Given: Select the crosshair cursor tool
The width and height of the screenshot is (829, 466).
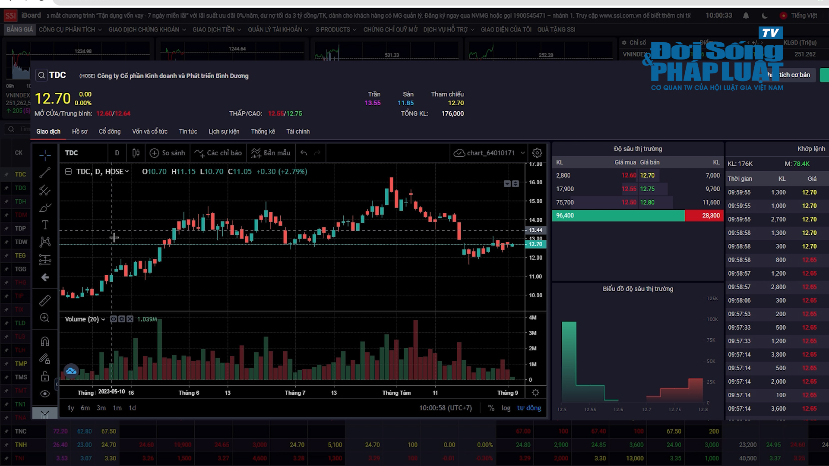Looking at the screenshot, I should coord(45,155).
